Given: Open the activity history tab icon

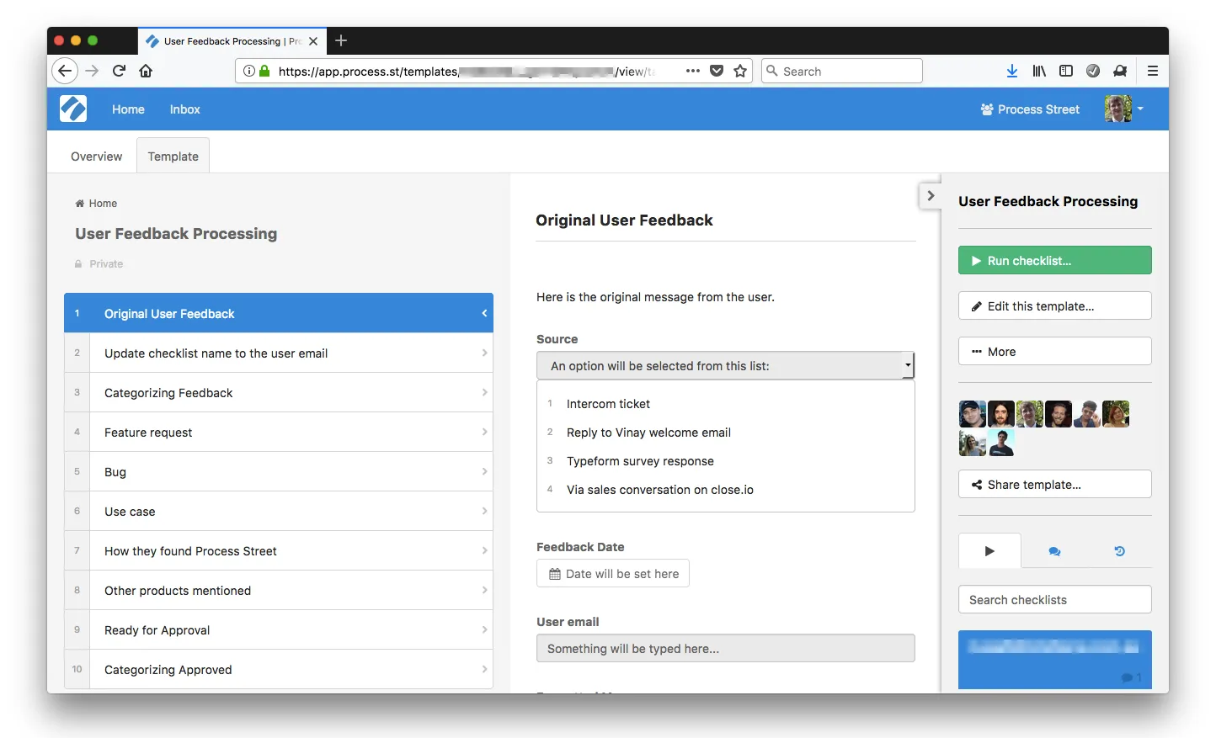Looking at the screenshot, I should (x=1119, y=551).
